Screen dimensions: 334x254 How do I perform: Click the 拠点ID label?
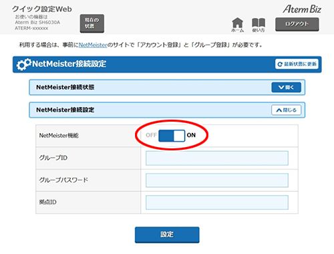click(x=48, y=202)
